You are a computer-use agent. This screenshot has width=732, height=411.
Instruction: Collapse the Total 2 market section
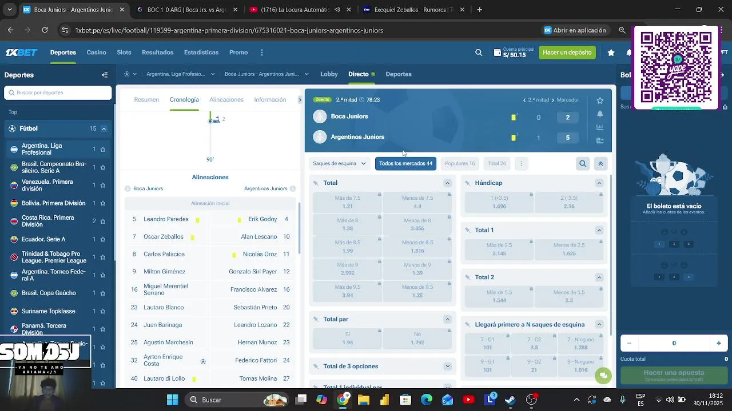pos(599,277)
